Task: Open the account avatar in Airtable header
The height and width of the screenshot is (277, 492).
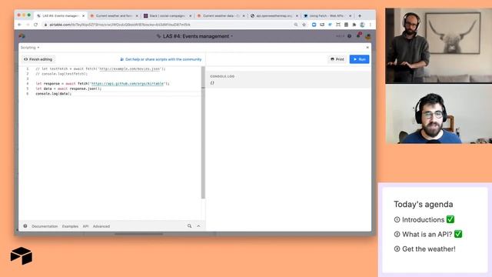Action: (367, 36)
